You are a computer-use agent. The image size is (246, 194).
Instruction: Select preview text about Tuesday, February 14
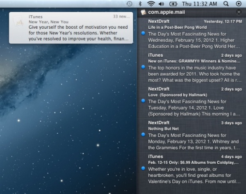(x=194, y=108)
